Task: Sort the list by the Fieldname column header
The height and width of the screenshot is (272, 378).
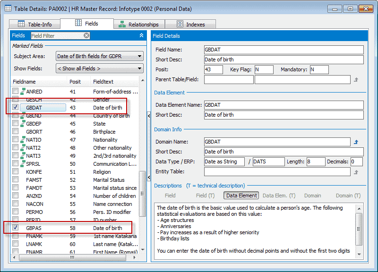Action: [39, 82]
